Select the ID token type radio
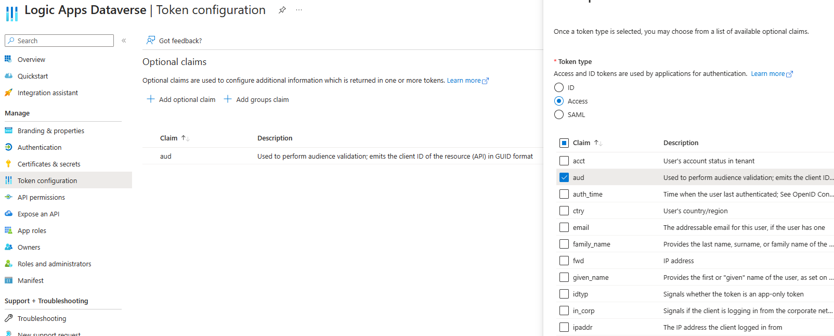The image size is (834, 336). (x=559, y=87)
